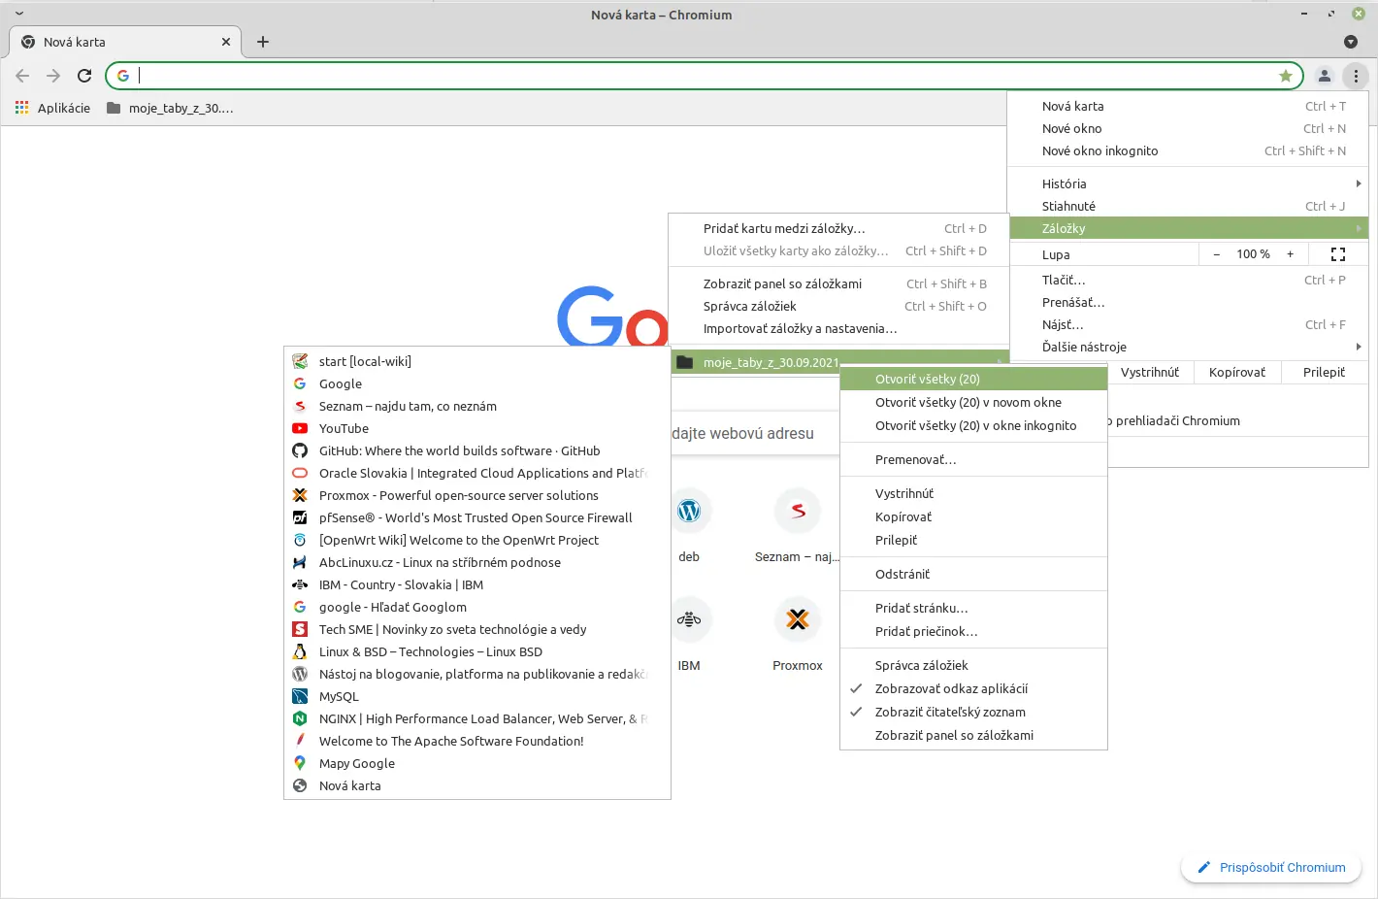Open the MySQL bookmark
Image resolution: width=1378 pixels, height=899 pixels.
pos(477,696)
